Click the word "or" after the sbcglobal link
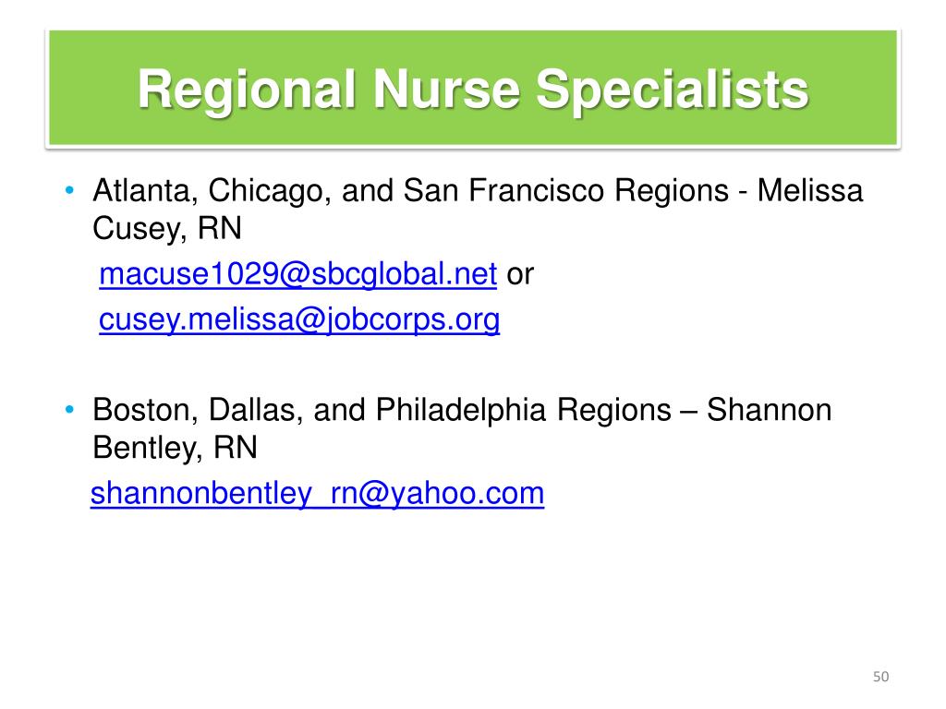Viewport: 946px width, 709px height. (520, 275)
